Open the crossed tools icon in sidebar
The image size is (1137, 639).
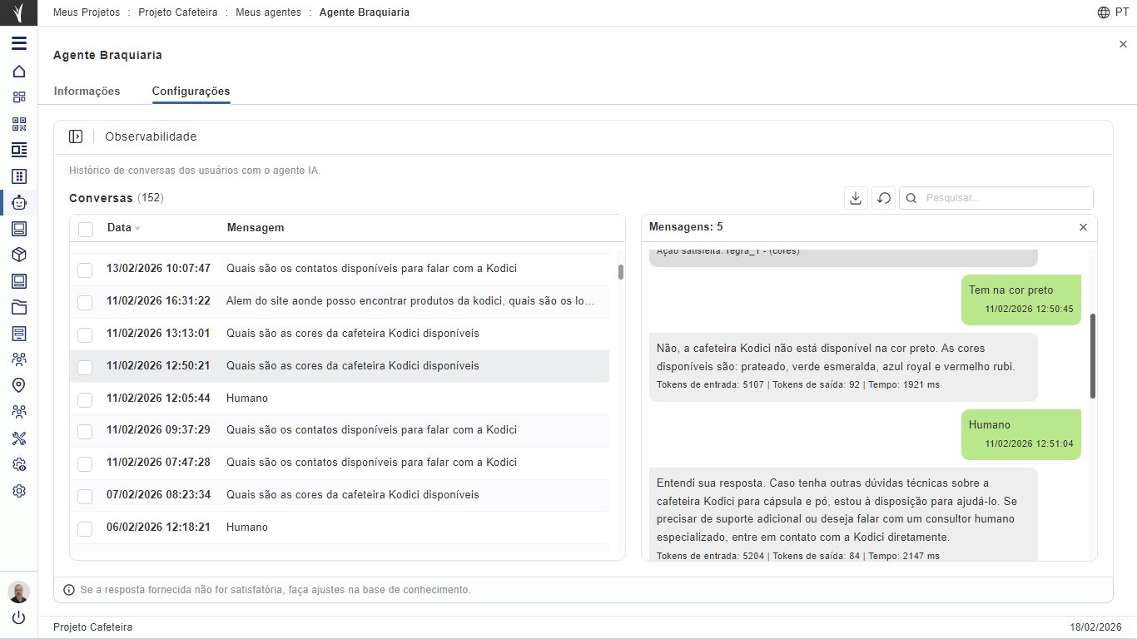point(19,438)
